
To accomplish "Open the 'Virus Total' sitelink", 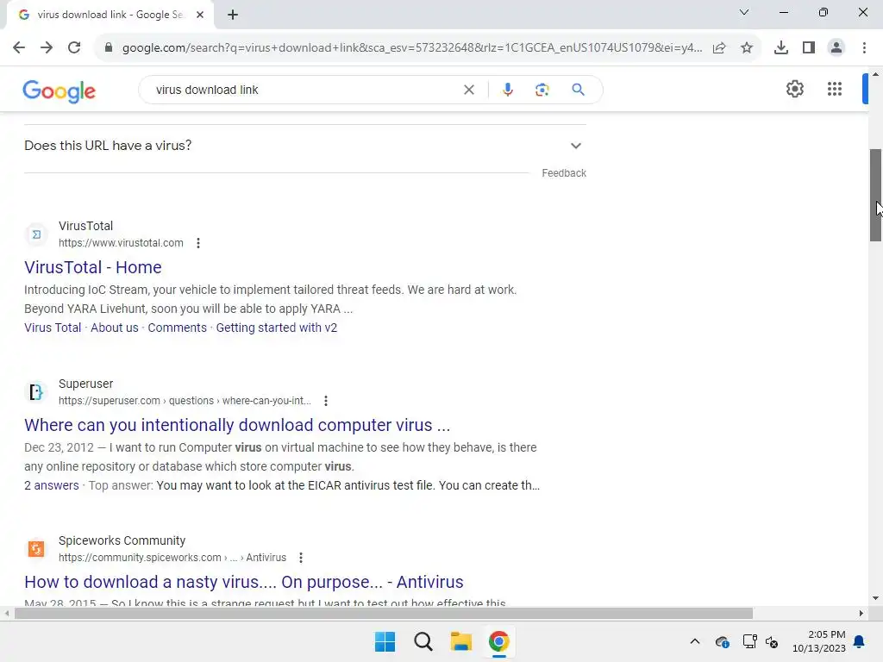I will point(53,328).
